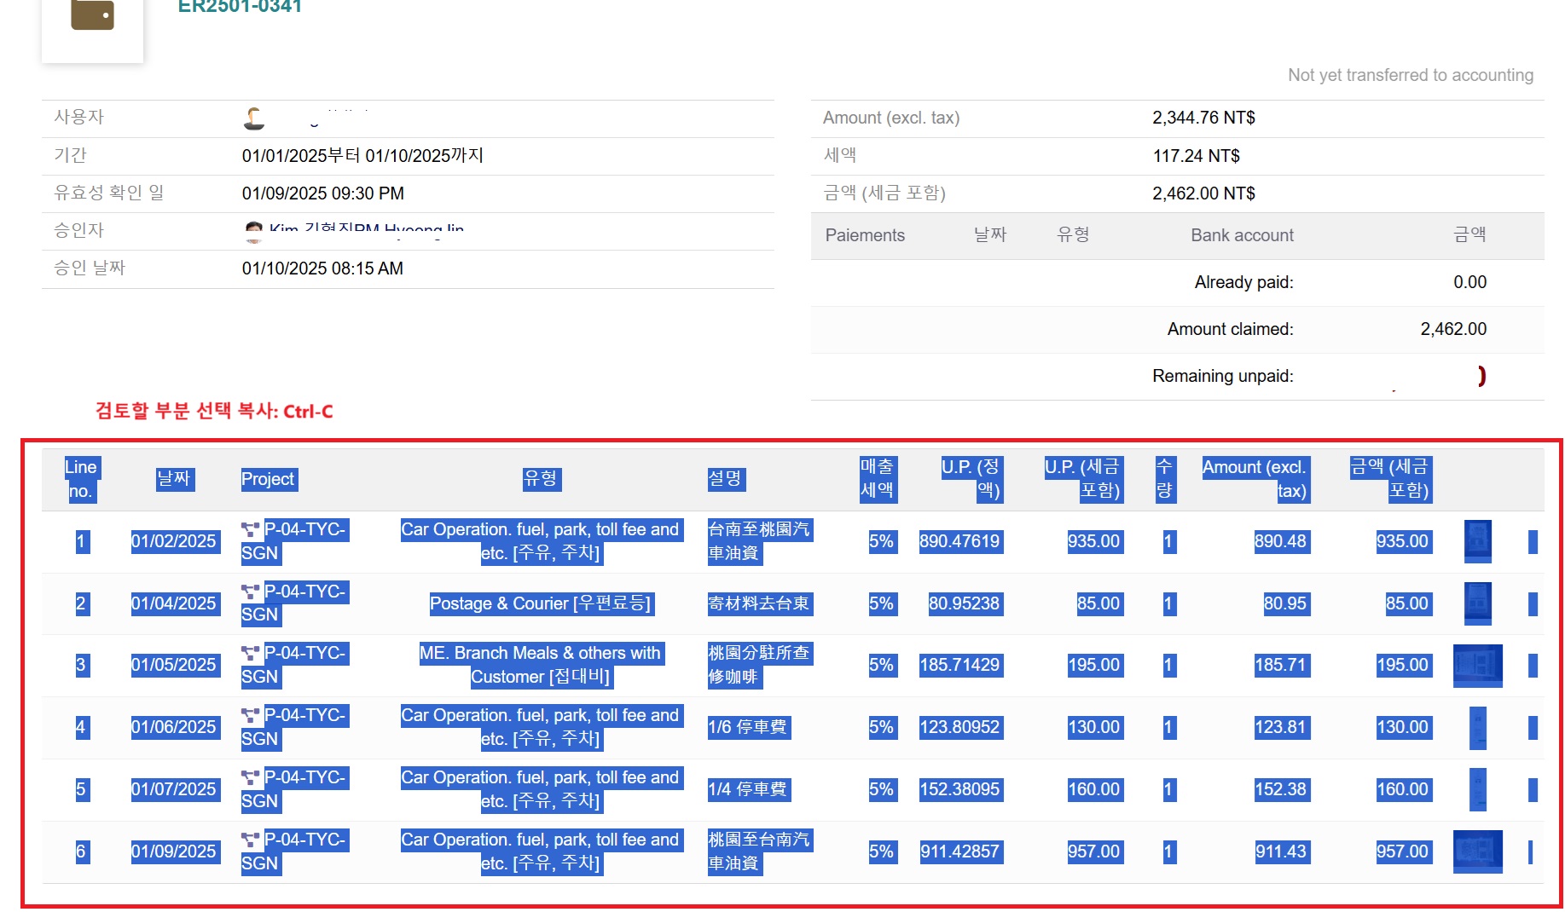Open receipt thumbnail for the 85.00 line
The height and width of the screenshot is (912, 1565).
(1477, 603)
